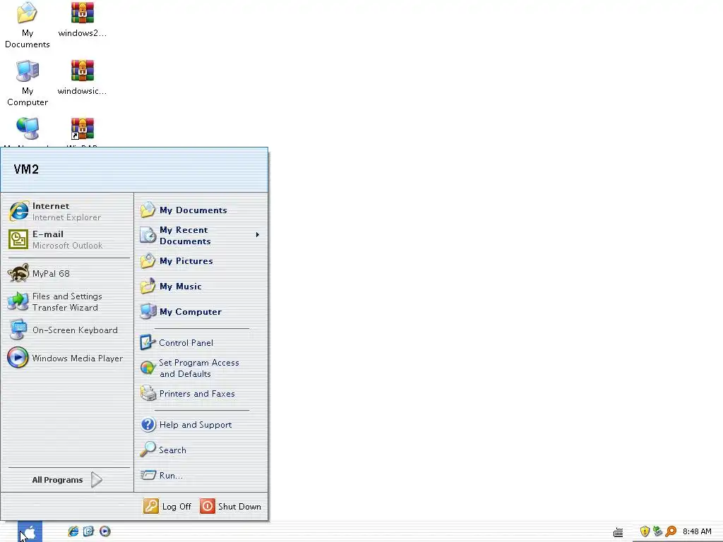This screenshot has height=542, width=723.
Task: Click Outlook Express Quick Launch icon
Action: click(x=88, y=531)
